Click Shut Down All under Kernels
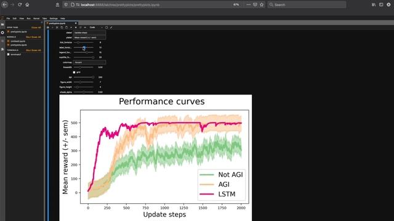The width and height of the screenshot is (394, 221). click(x=33, y=37)
